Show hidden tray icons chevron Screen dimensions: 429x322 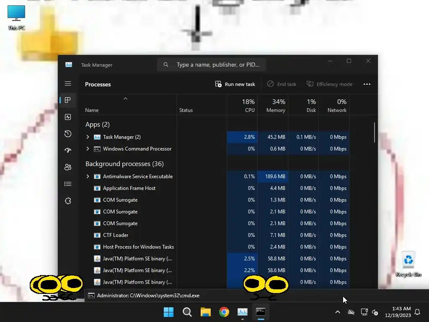click(338, 312)
